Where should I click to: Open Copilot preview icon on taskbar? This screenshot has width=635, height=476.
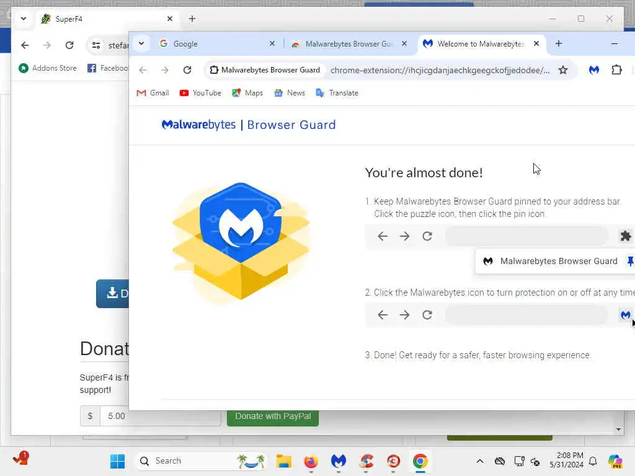[x=615, y=461]
